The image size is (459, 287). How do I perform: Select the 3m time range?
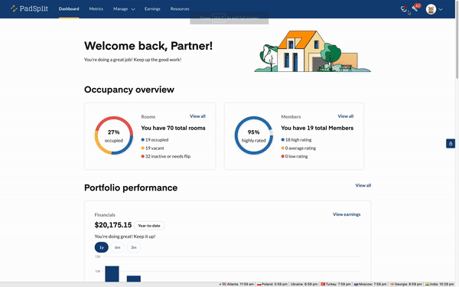tap(133, 247)
